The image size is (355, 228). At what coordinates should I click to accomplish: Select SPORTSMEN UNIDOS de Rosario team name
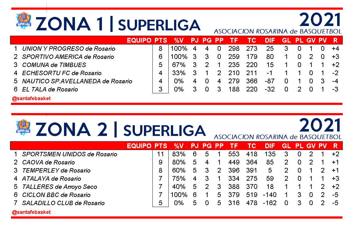(x=70, y=154)
